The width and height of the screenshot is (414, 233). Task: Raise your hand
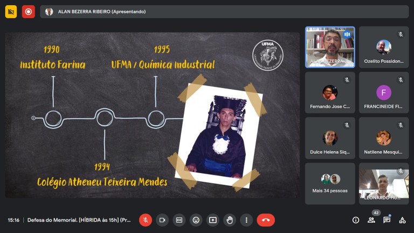[x=230, y=220]
